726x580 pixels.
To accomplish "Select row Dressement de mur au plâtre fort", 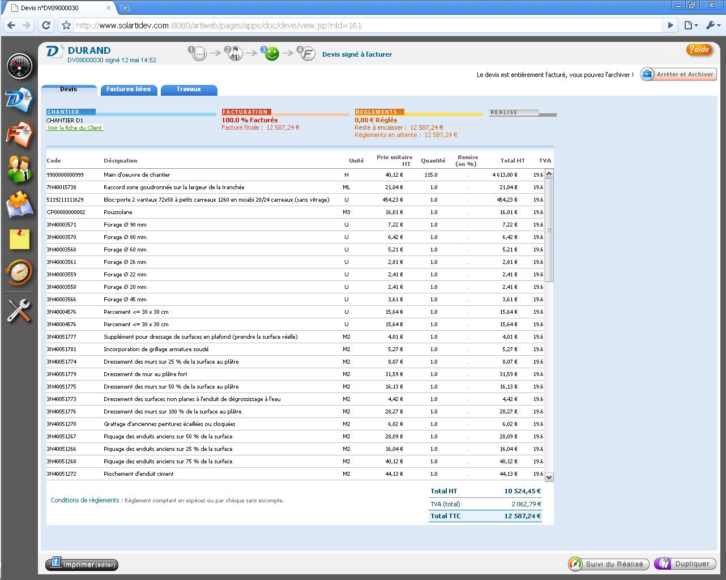I will (295, 374).
